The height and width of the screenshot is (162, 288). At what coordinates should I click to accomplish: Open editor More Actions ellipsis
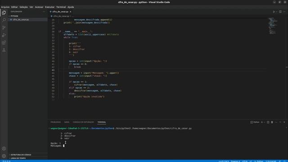[284, 12]
